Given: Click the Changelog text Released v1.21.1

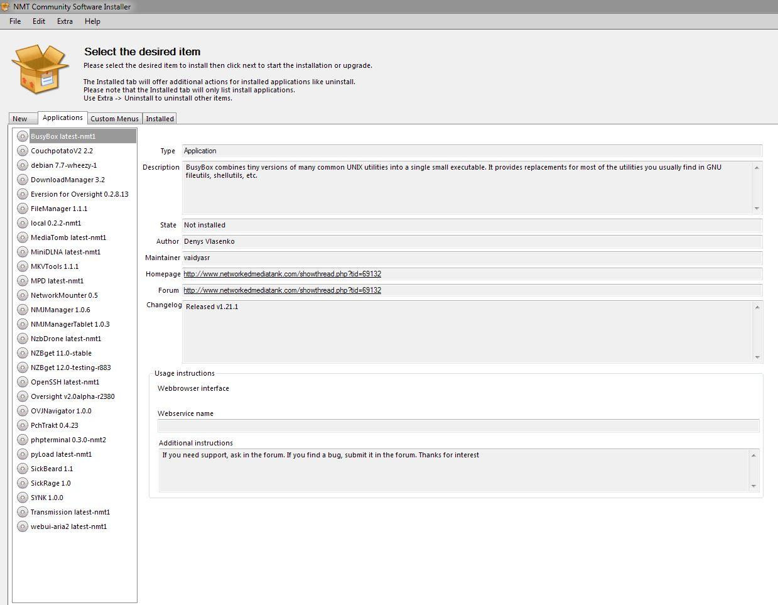Looking at the screenshot, I should coord(212,307).
